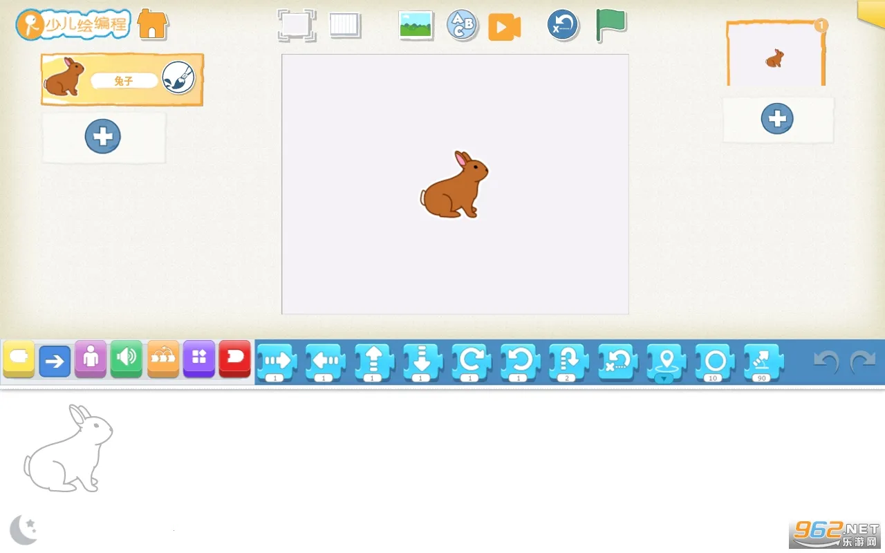Start the project with the green flag
The height and width of the screenshot is (553, 885).
[x=611, y=25]
